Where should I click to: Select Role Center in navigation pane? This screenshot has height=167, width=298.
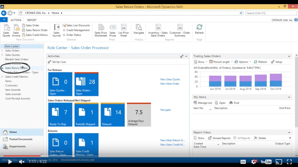coord(12,46)
